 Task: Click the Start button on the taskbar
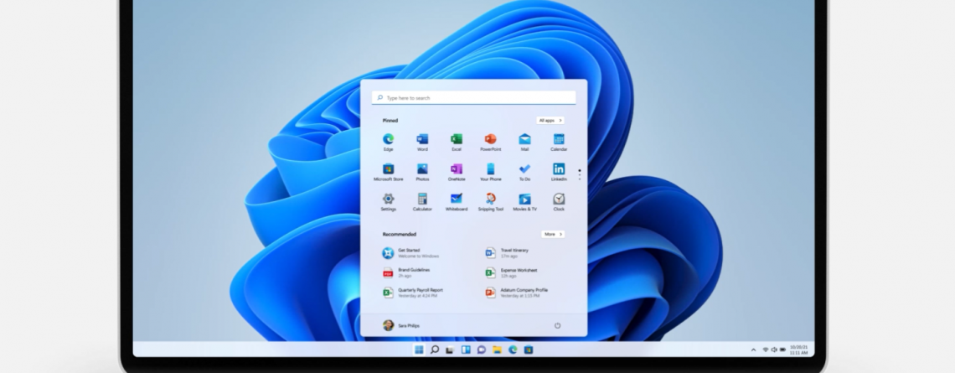[x=419, y=350]
